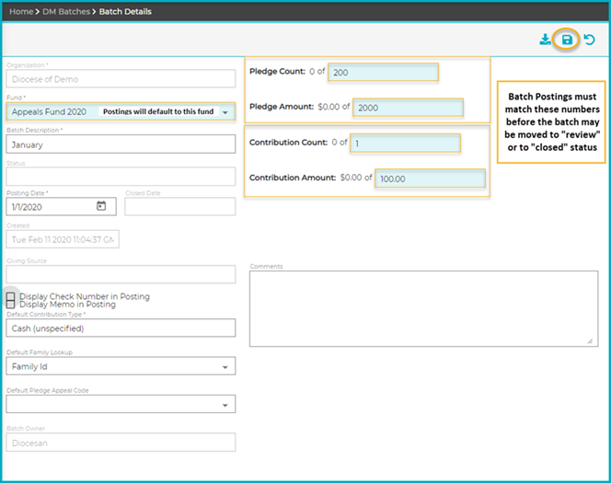Click inside the Comments text area
The width and height of the screenshot is (611, 483).
423,308
